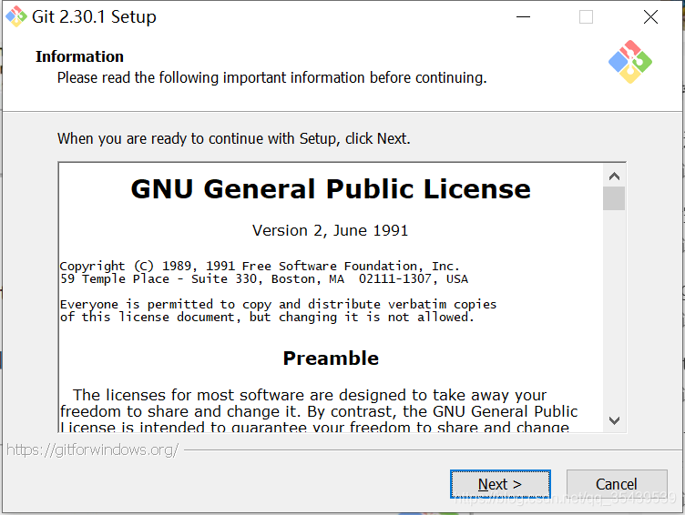Click the Copyright Free Software Foundation line
Viewport: 685px width, 515px height.
click(x=260, y=267)
